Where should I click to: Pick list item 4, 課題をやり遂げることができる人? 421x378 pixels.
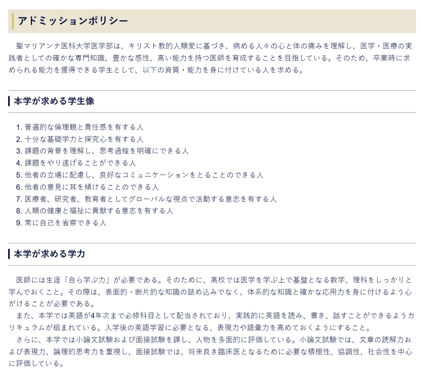(x=80, y=163)
